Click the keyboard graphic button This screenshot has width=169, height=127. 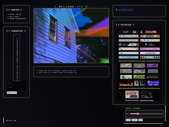[x=153, y=71]
